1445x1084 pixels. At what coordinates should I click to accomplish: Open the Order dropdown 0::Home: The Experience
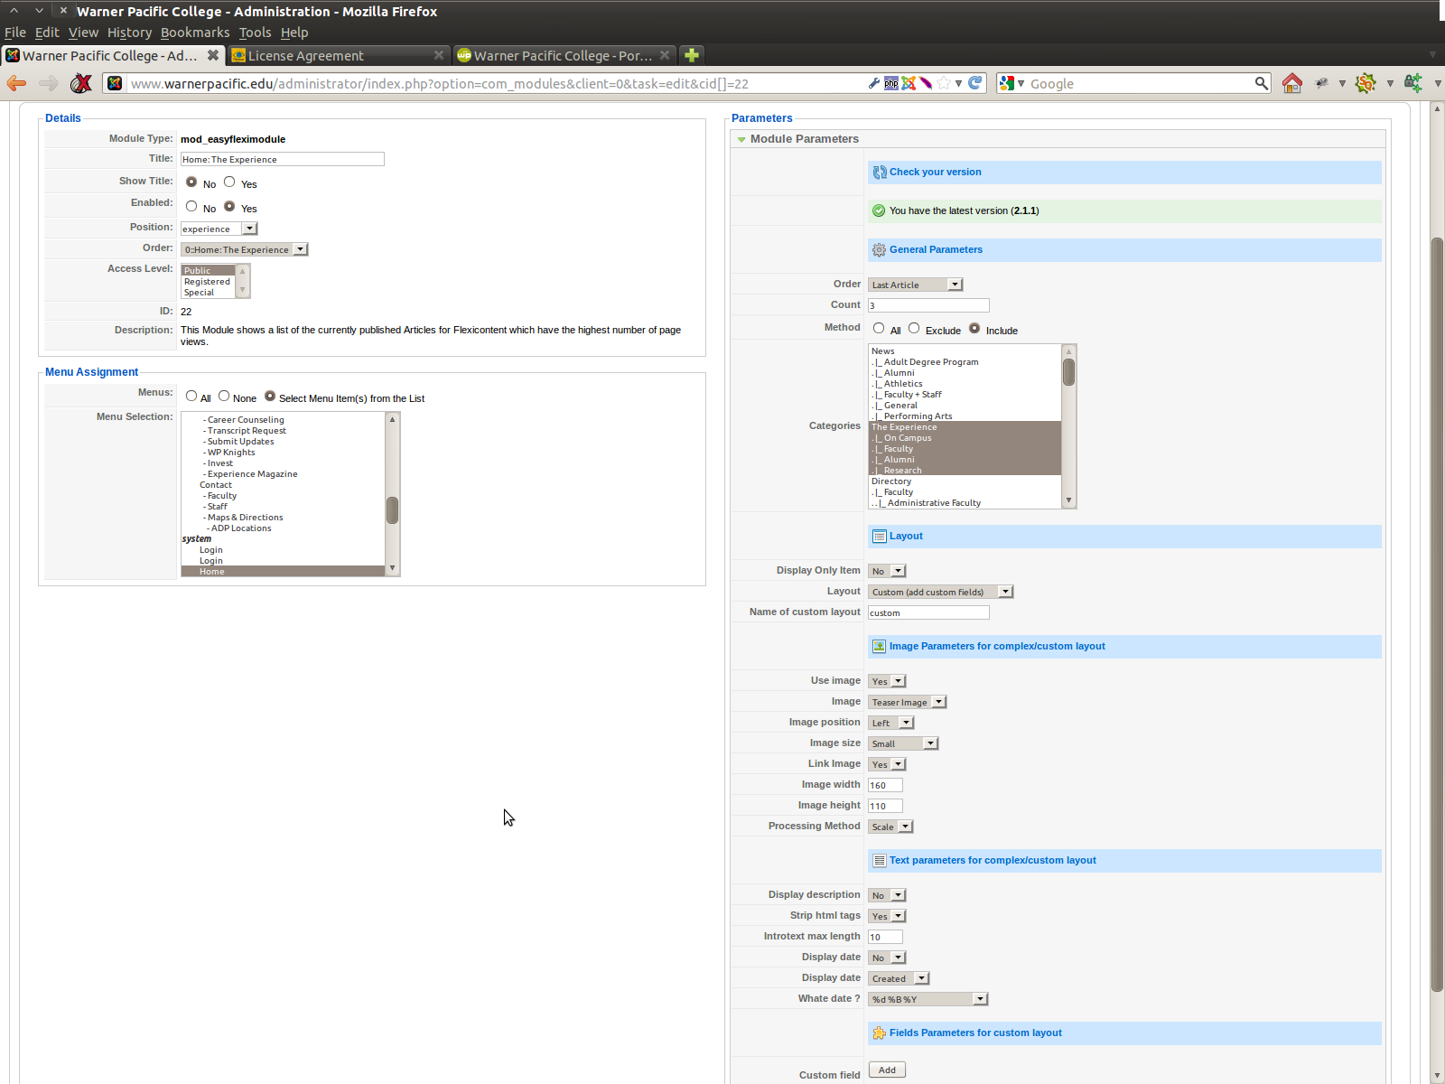point(245,249)
